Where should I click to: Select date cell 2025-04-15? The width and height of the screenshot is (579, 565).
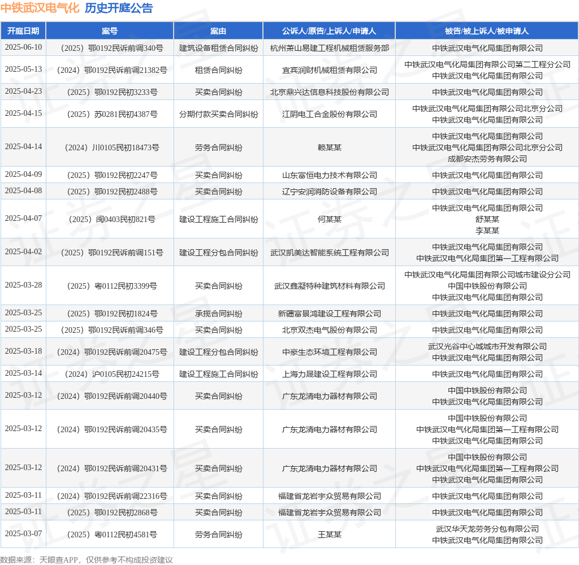click(x=23, y=114)
